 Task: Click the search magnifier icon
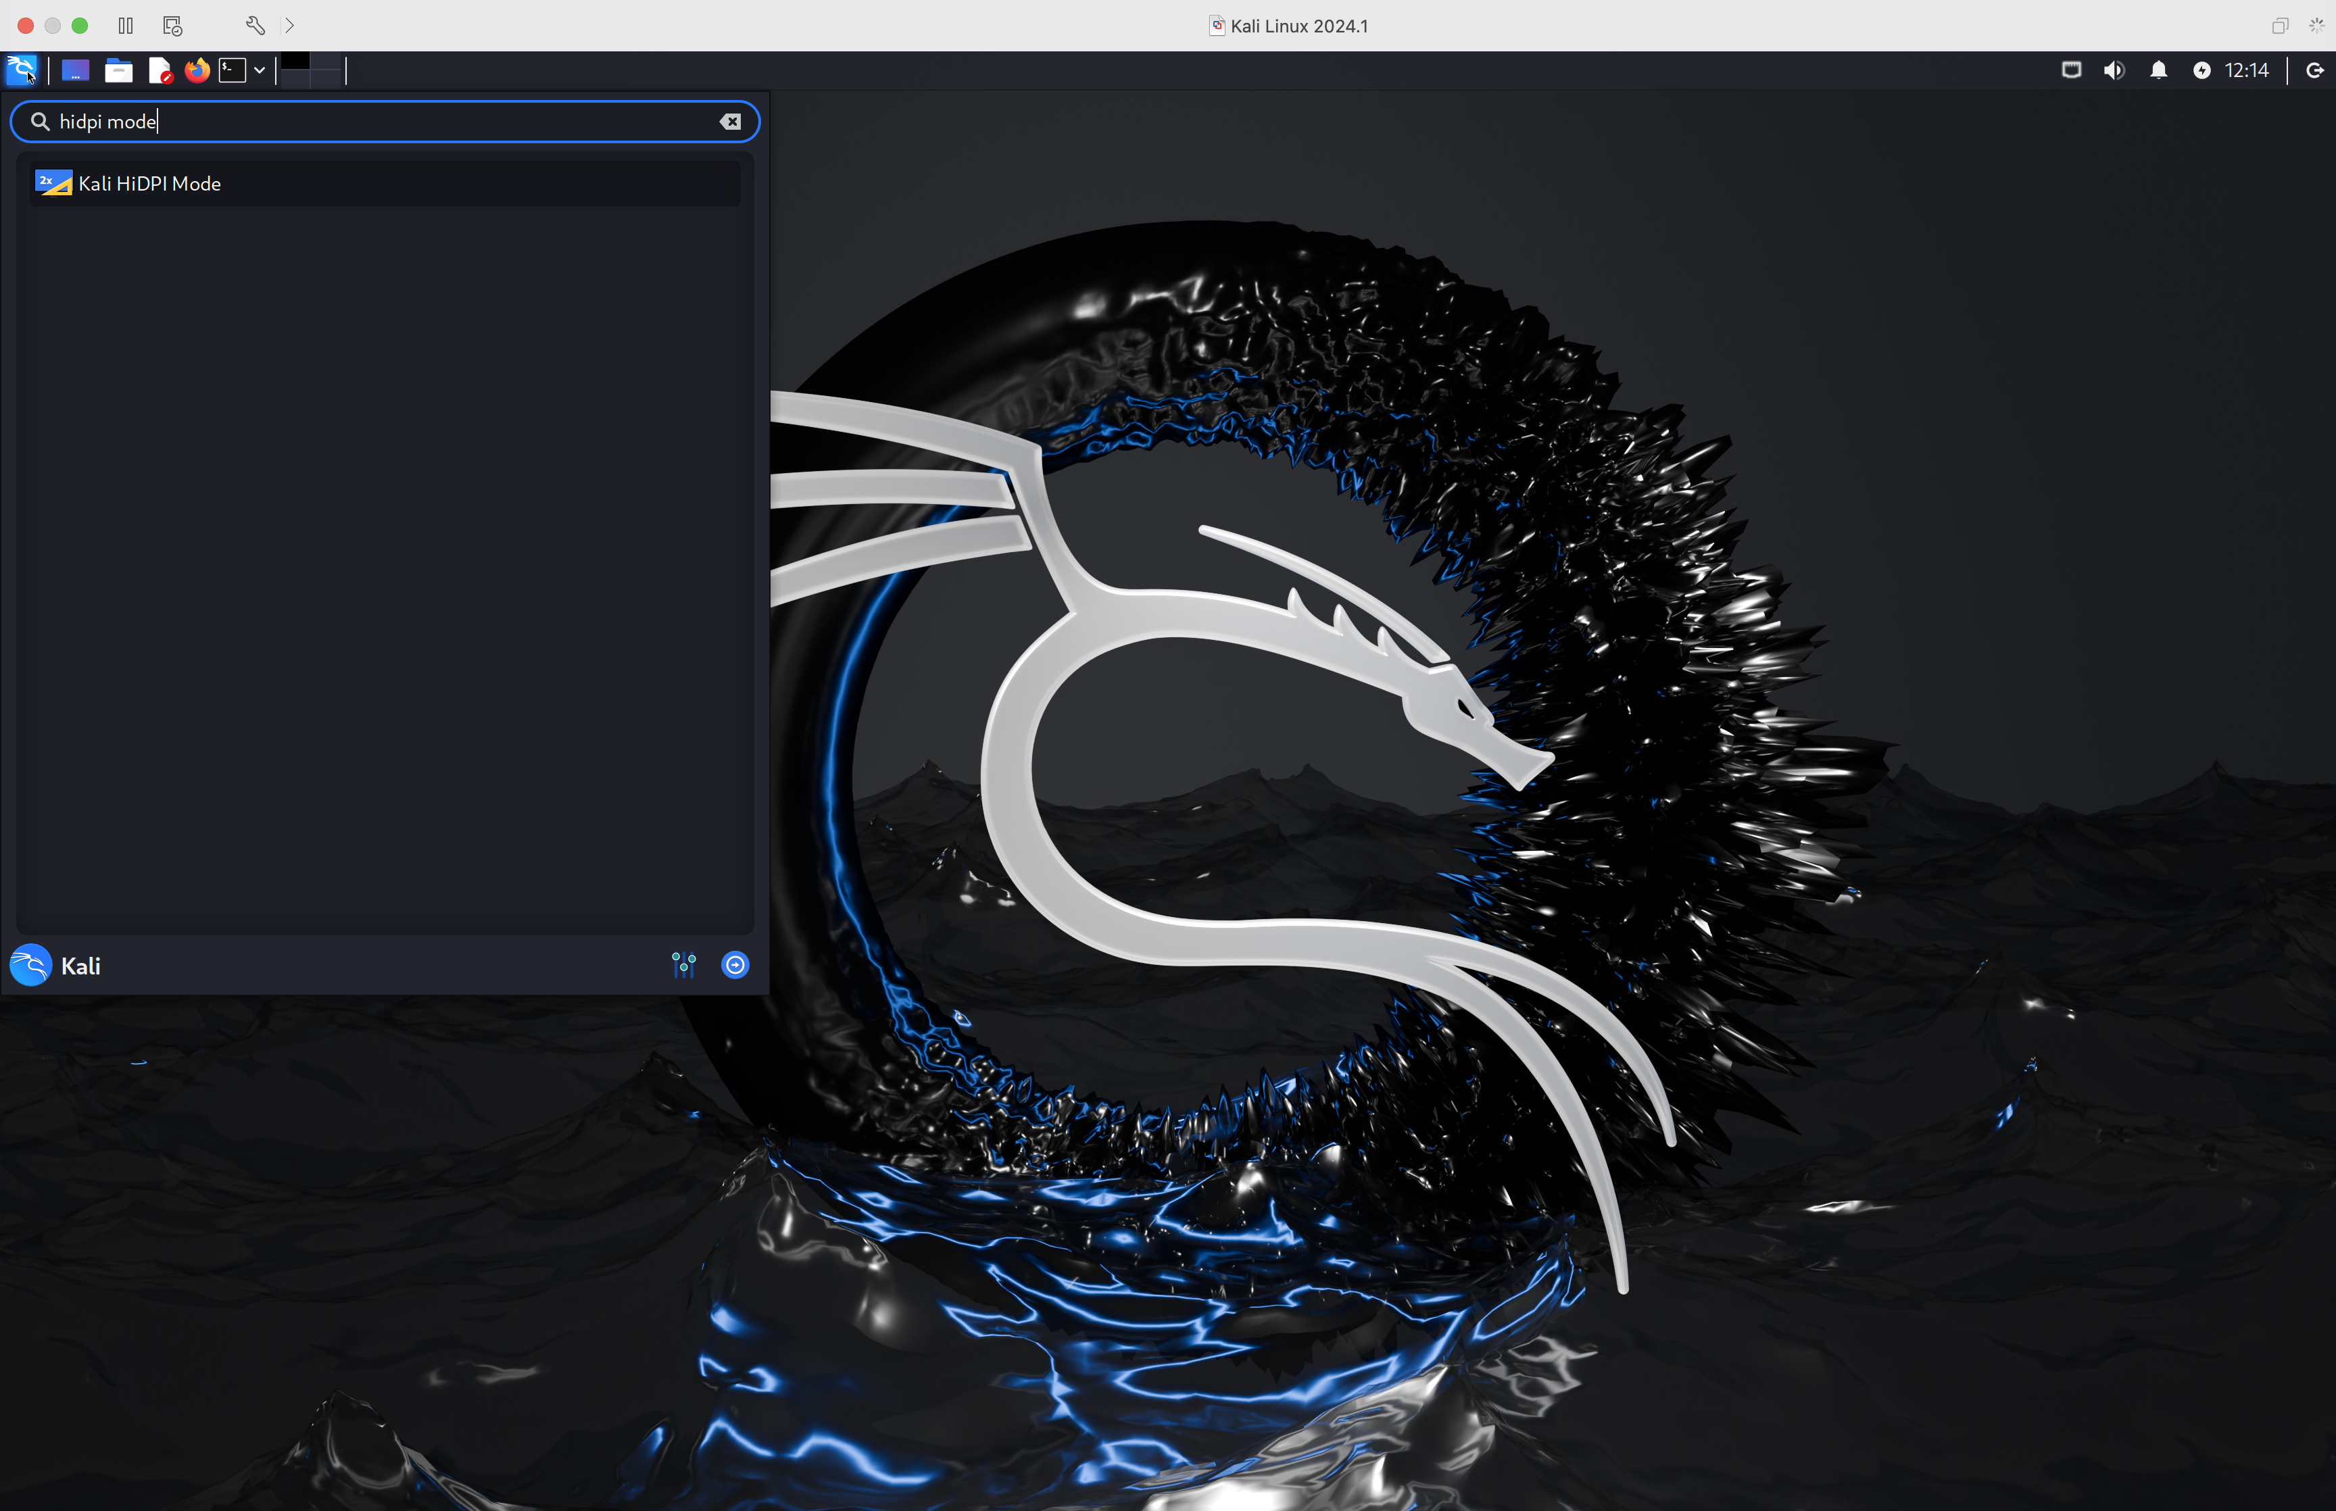coord(41,122)
